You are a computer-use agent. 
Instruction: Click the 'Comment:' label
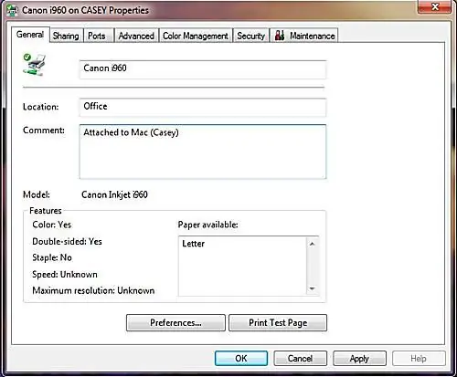coord(44,131)
